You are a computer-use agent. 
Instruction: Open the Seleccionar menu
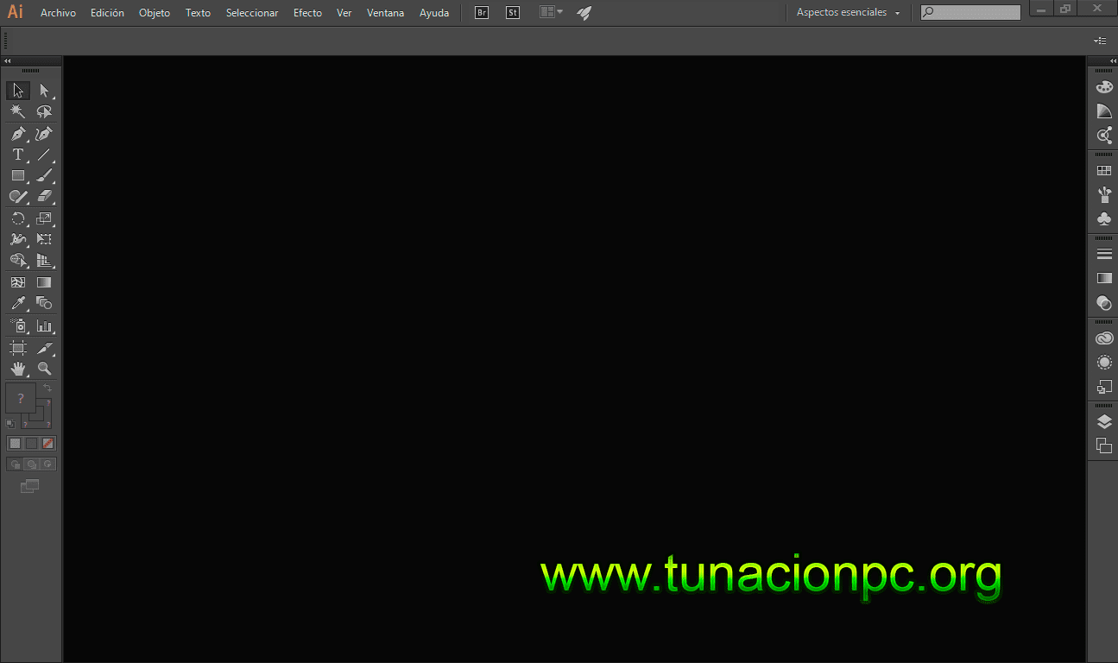[252, 13]
